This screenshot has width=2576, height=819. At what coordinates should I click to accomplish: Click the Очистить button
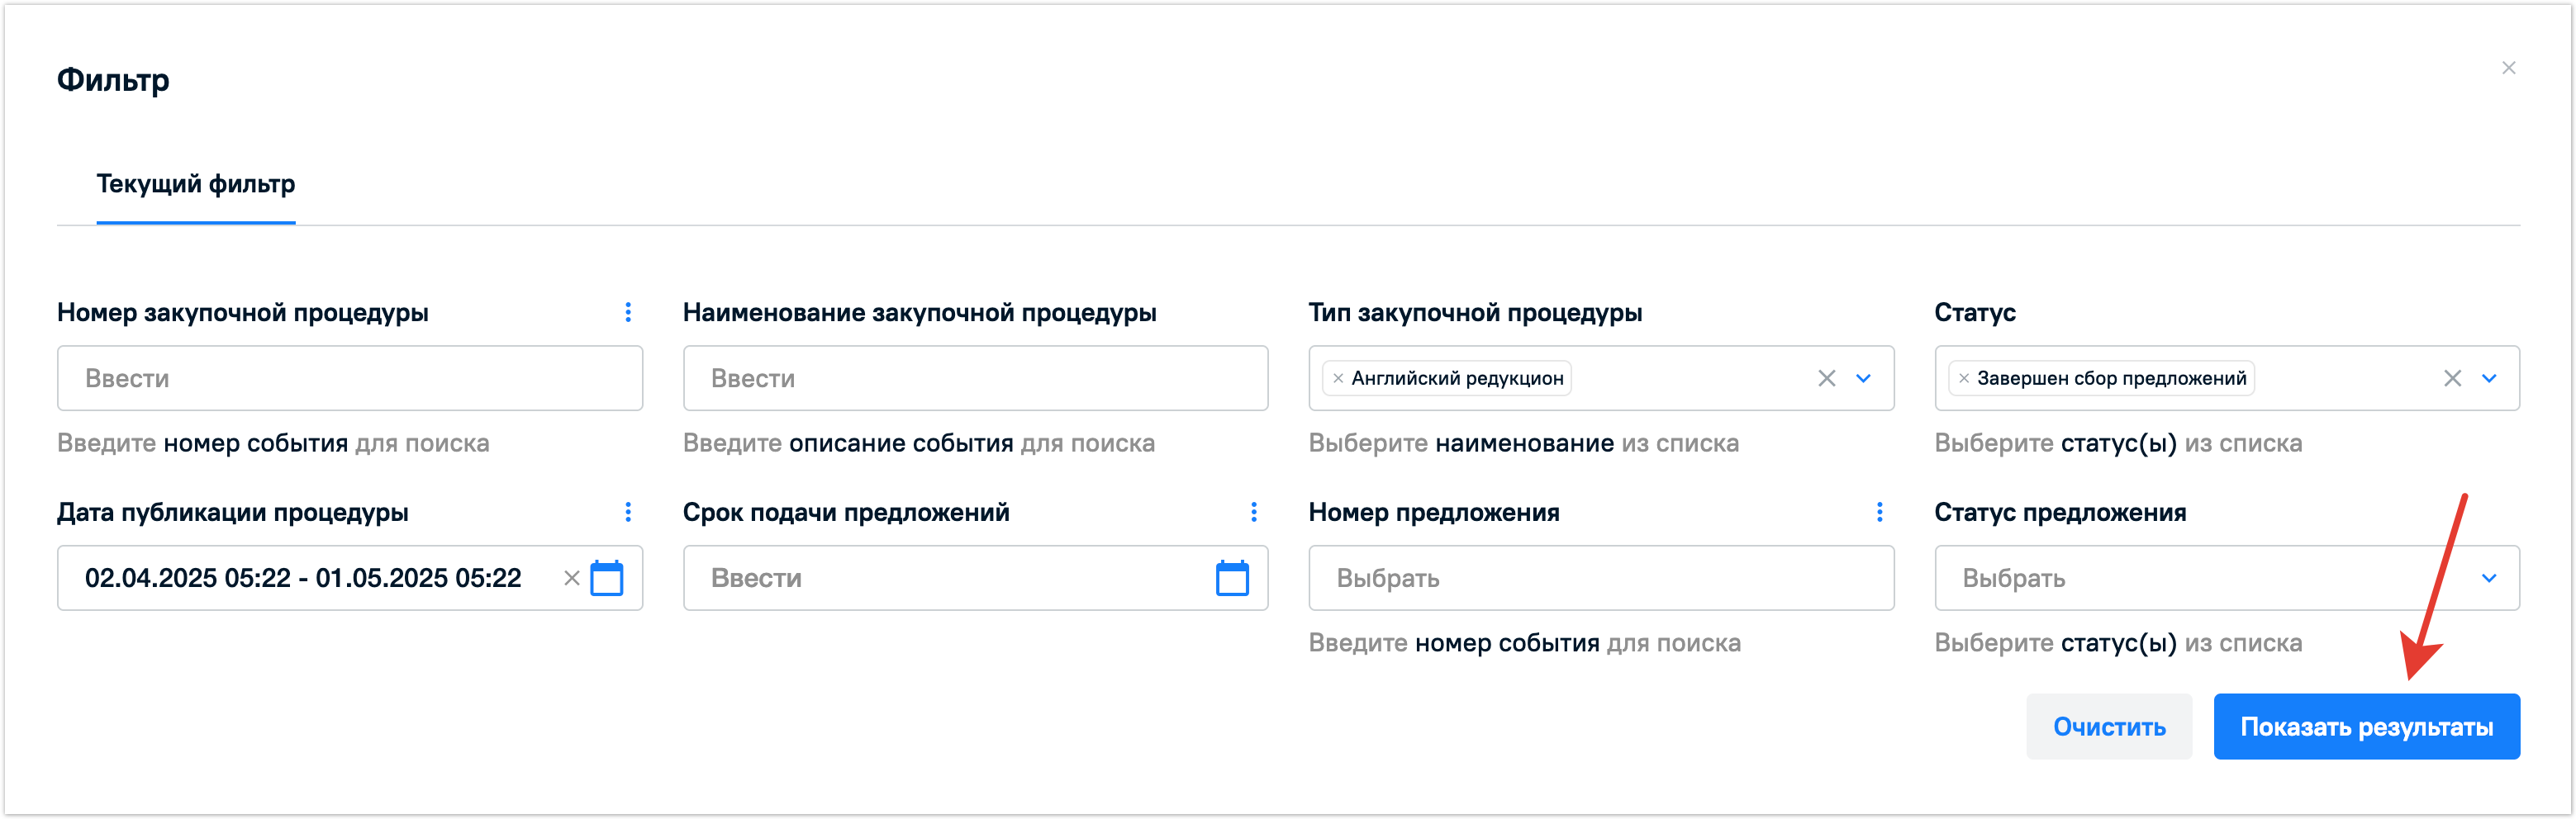click(x=2109, y=727)
